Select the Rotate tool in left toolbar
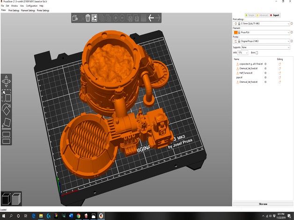This screenshot has height=220, width=294. point(6,110)
